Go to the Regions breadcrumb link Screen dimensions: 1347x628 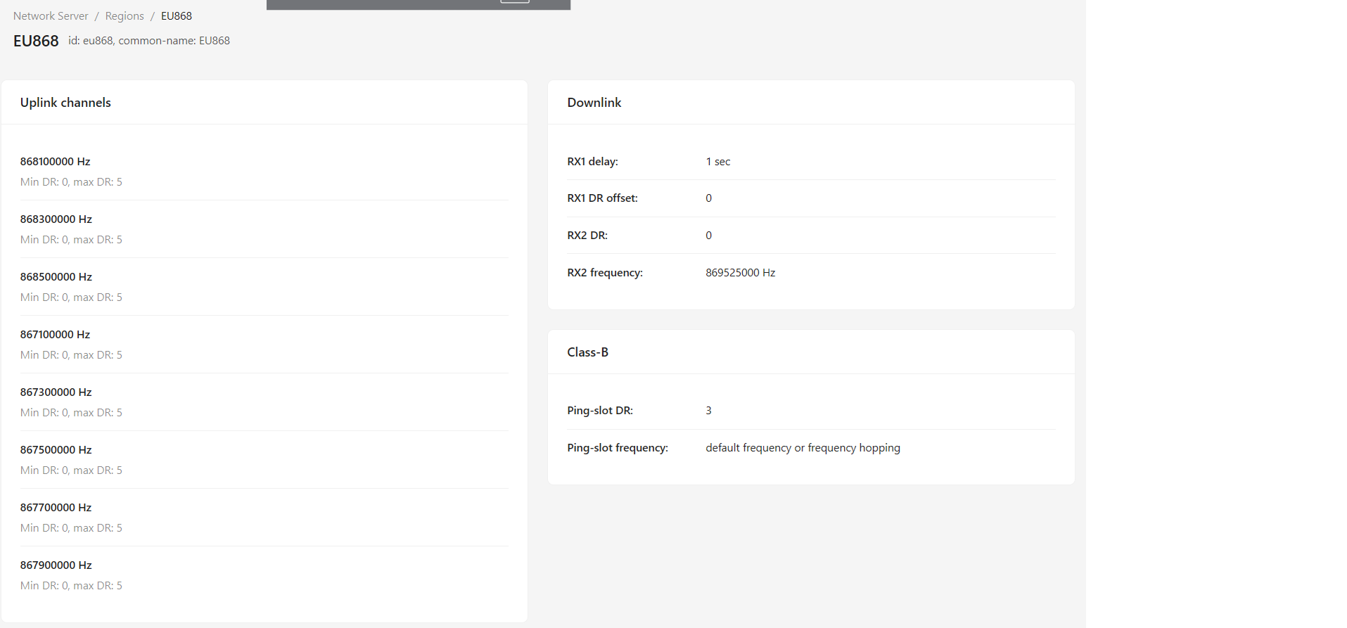125,15
